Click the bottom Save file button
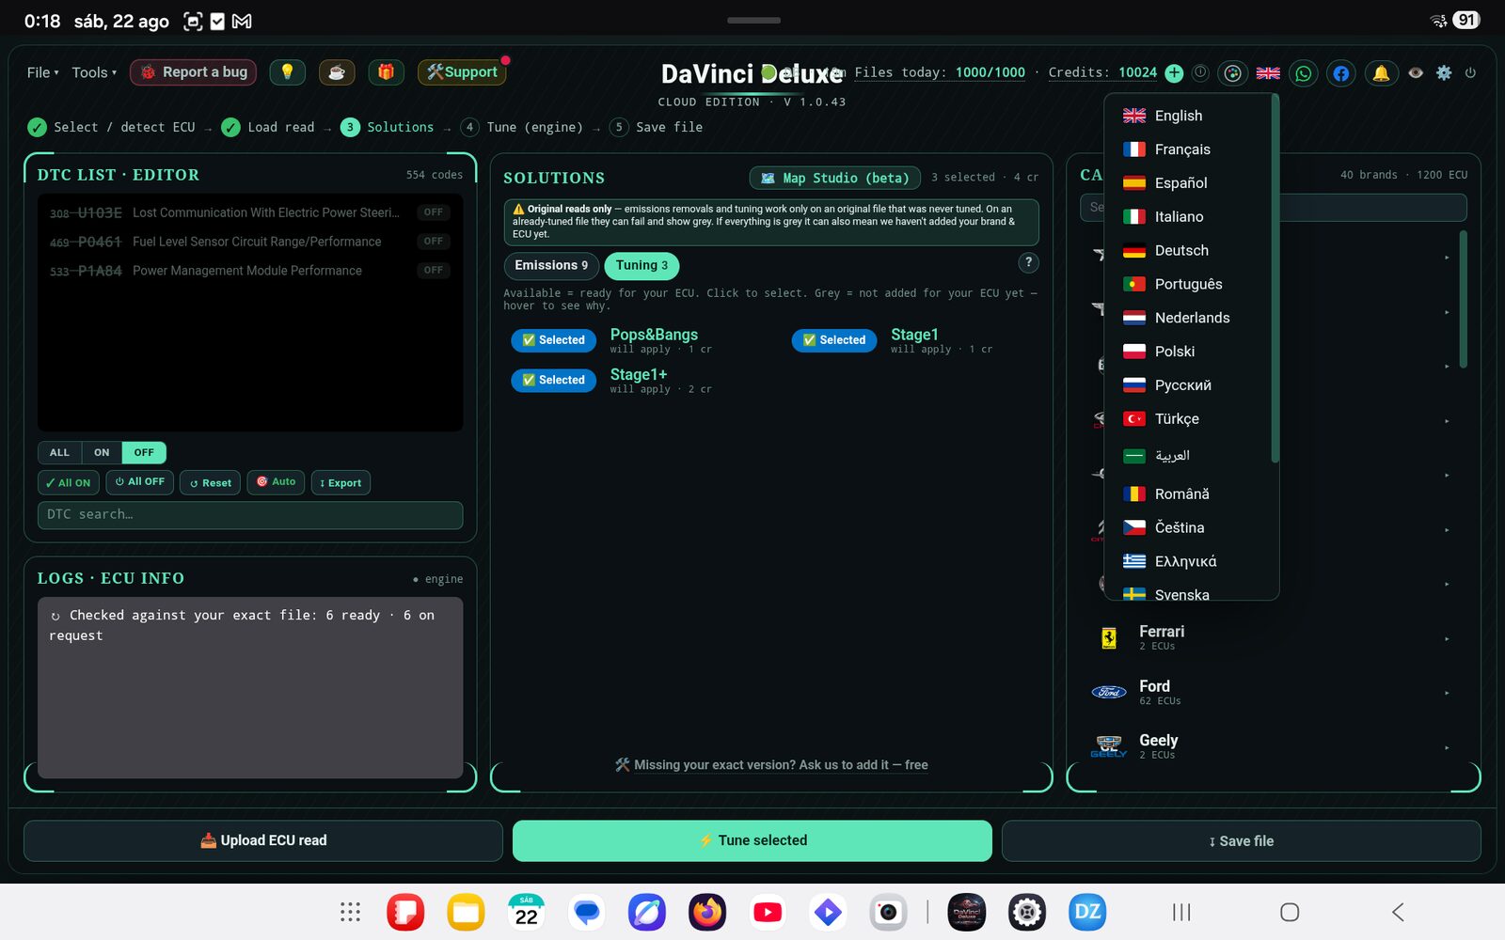 [1242, 840]
